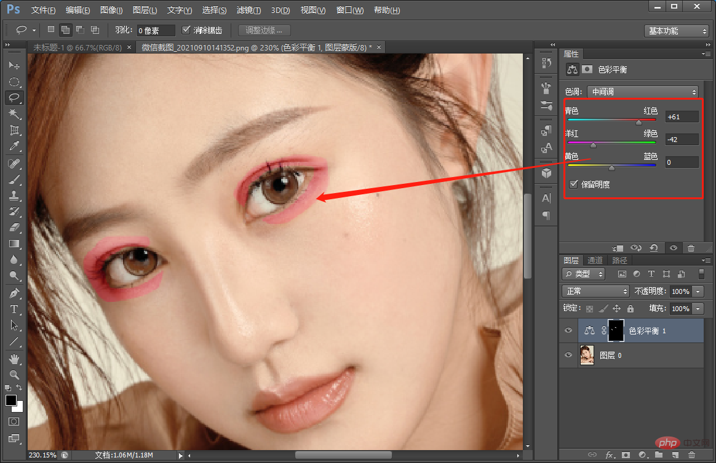Pick the Eyedropper tool
This screenshot has height=463, width=716.
pos(14,146)
